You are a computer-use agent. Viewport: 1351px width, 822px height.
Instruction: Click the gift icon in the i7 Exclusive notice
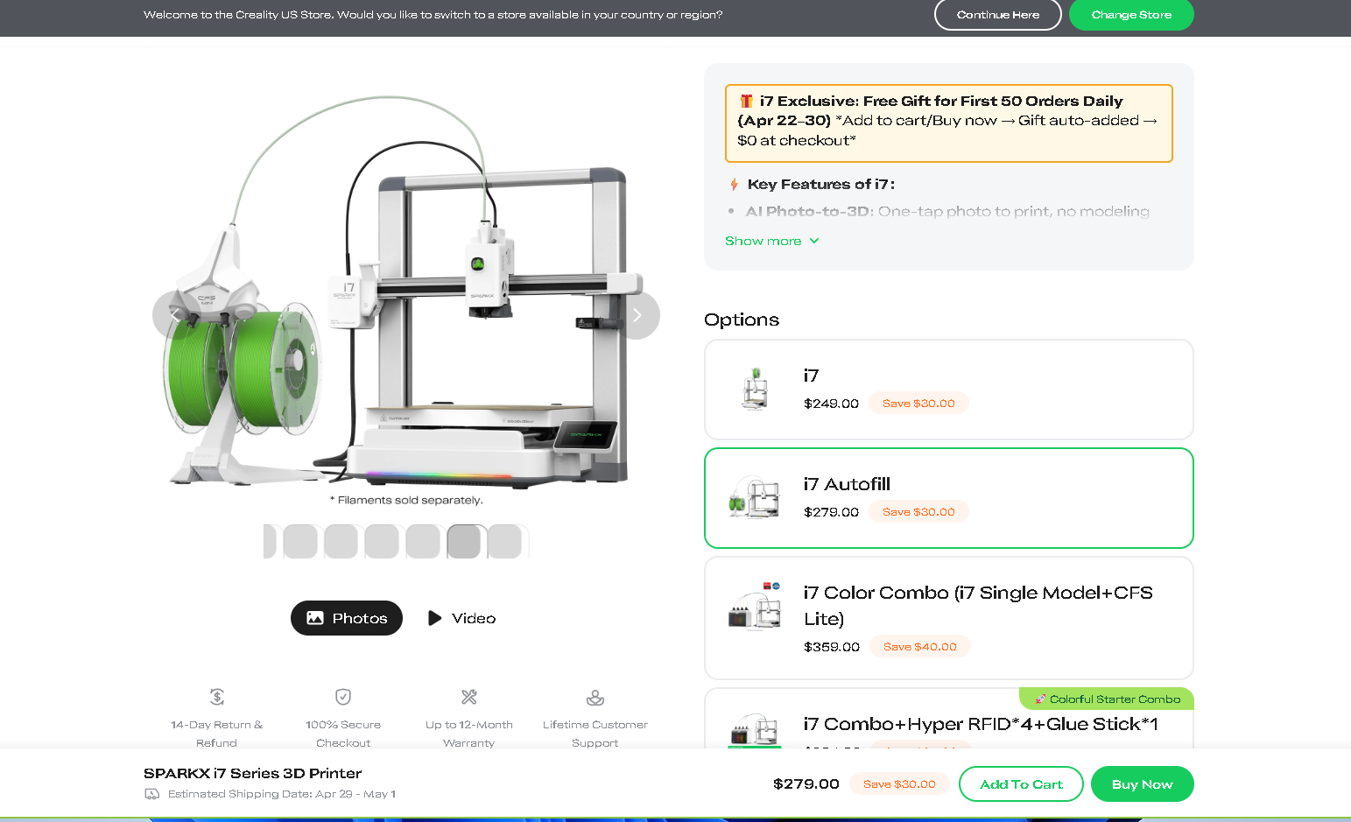747,101
